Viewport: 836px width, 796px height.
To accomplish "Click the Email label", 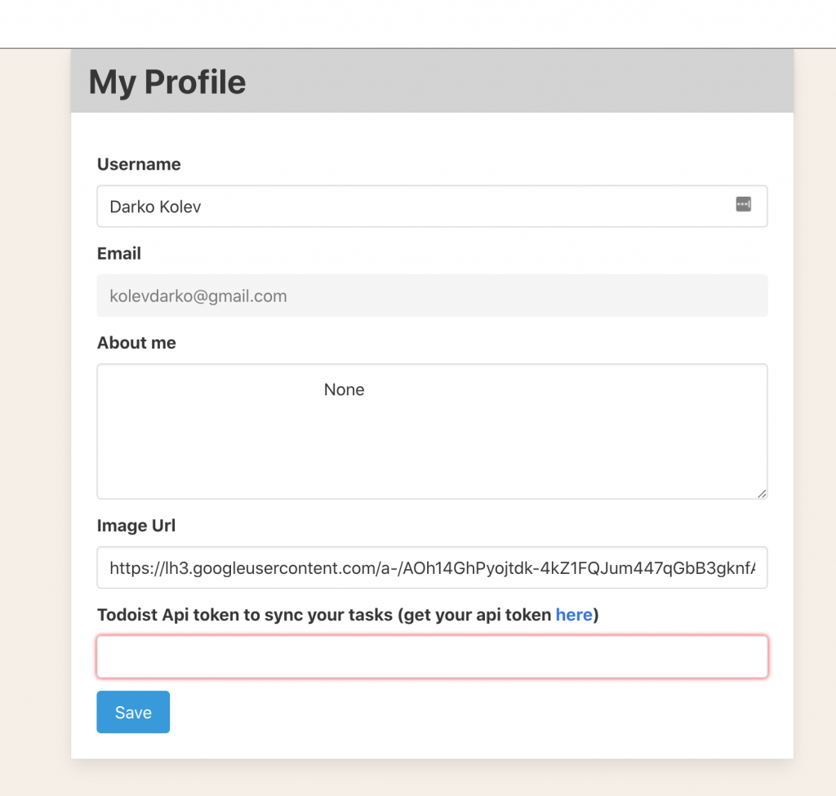I will pyautogui.click(x=119, y=253).
